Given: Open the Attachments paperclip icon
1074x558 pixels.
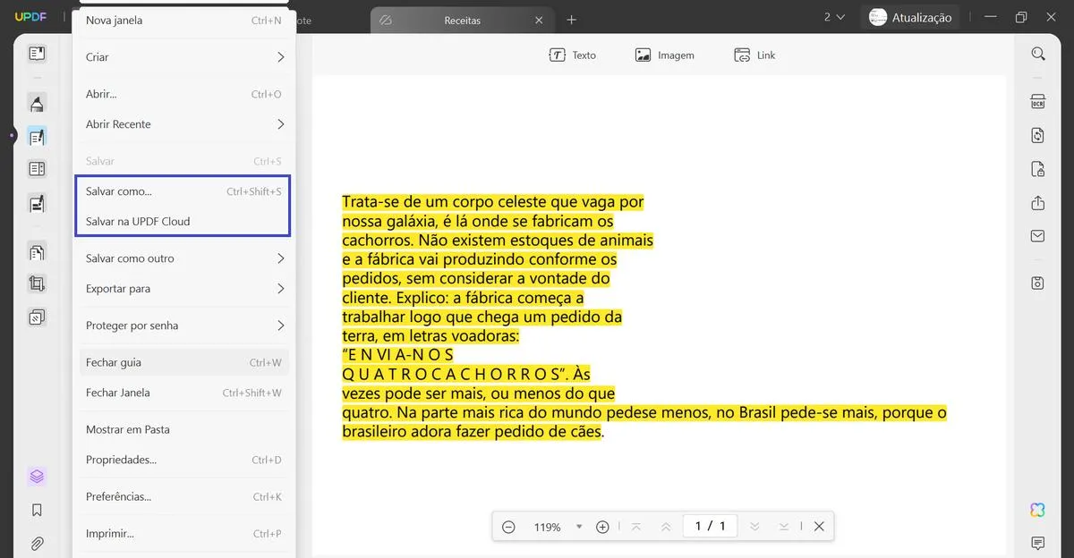Looking at the screenshot, I should point(36,543).
